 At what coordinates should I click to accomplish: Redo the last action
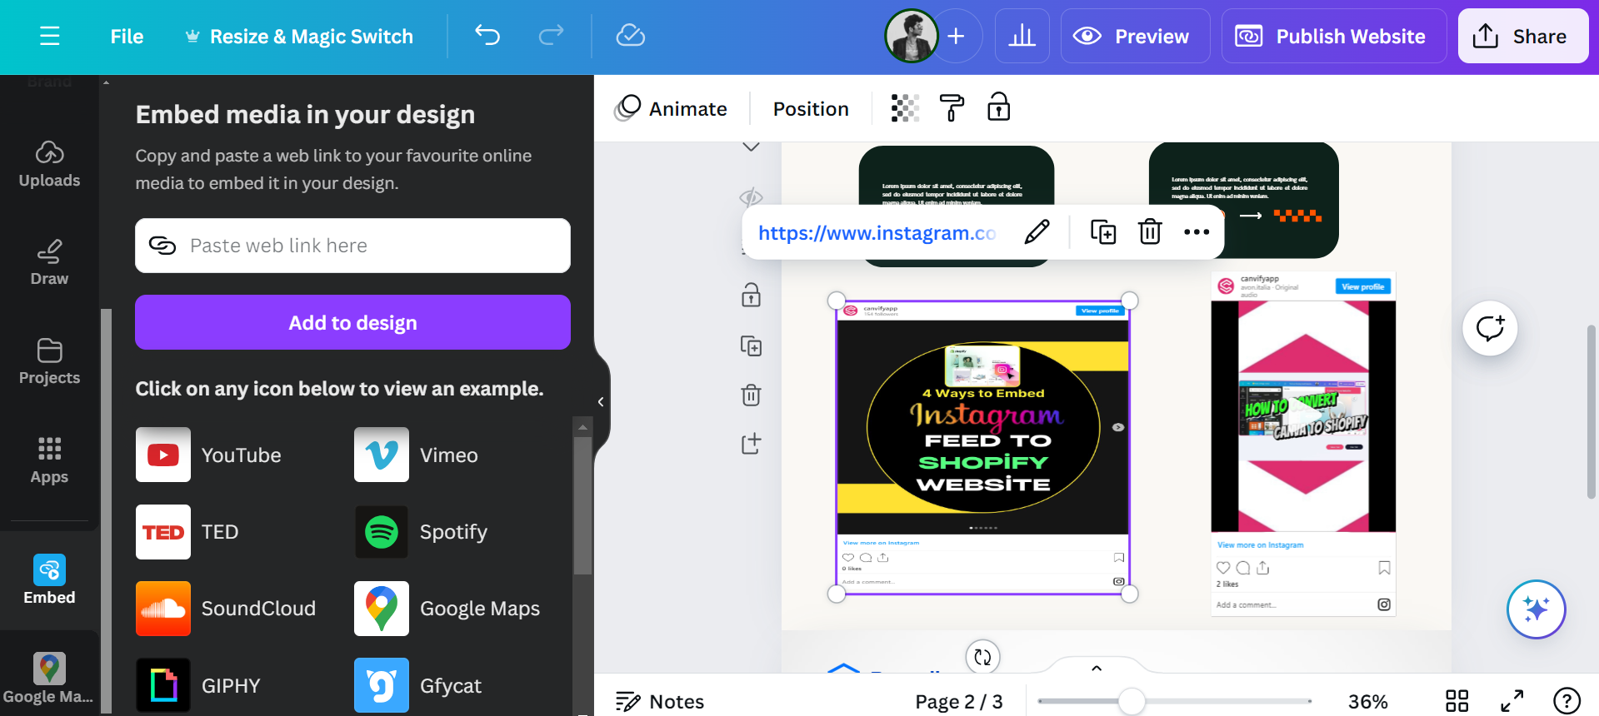(x=551, y=35)
